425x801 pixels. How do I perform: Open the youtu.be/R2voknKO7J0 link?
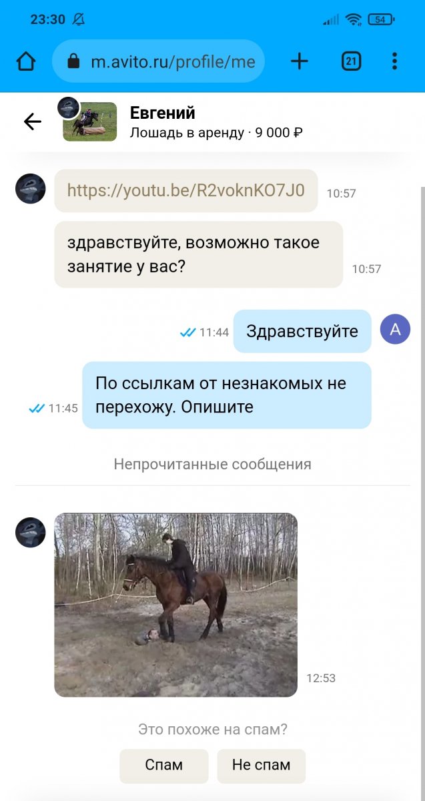(x=186, y=191)
